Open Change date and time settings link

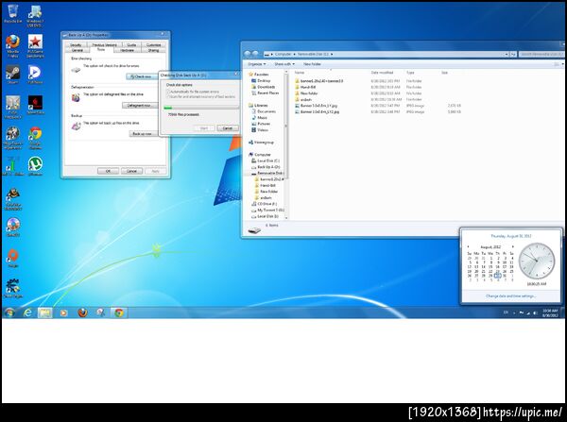510,295
